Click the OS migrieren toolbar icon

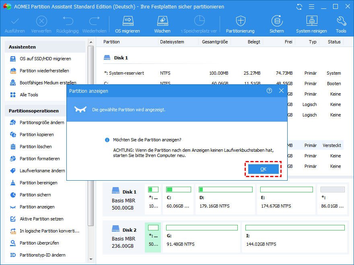(128, 21)
